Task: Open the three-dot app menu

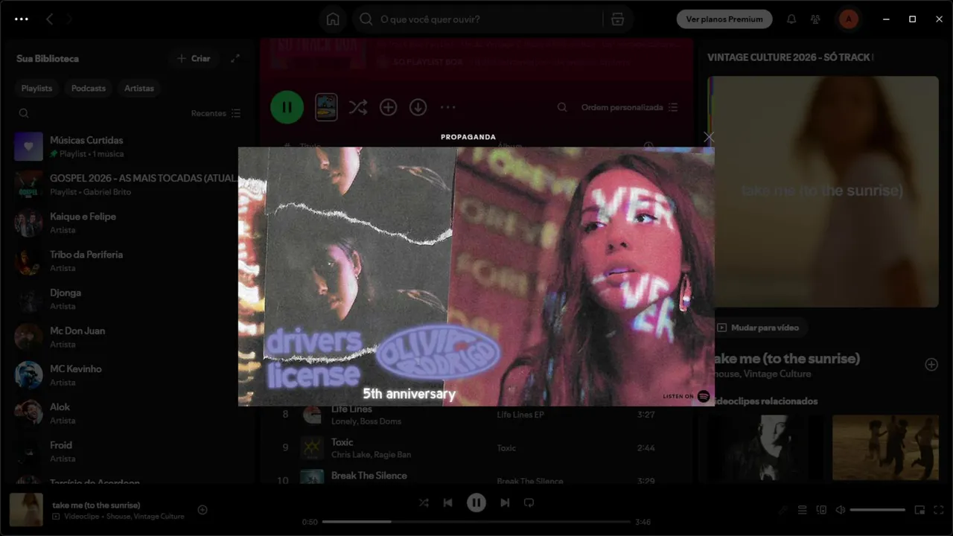Action: pyautogui.click(x=22, y=19)
